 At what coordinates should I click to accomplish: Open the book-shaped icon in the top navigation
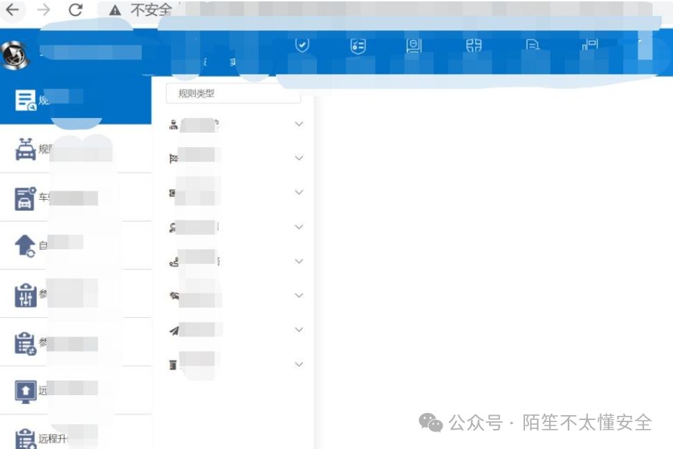pos(415,45)
